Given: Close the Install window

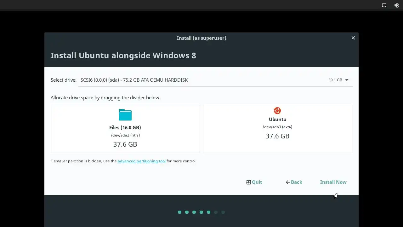Looking at the screenshot, I should click(353, 38).
